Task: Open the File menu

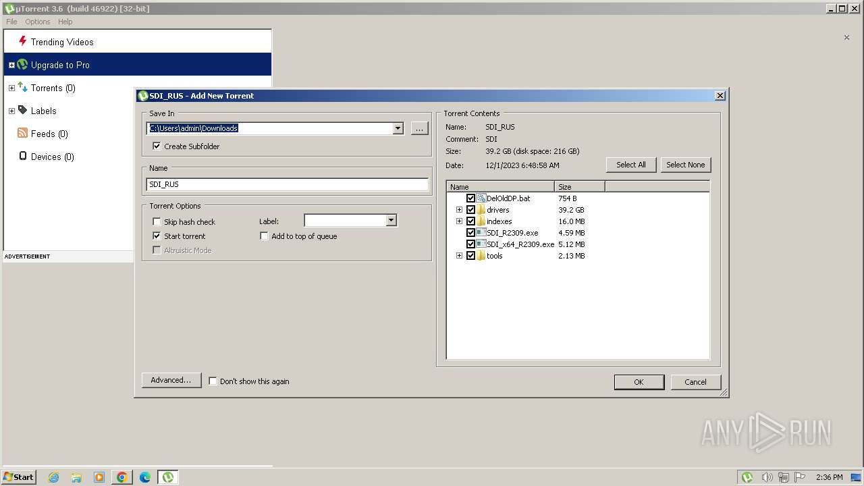Action: 11,22
